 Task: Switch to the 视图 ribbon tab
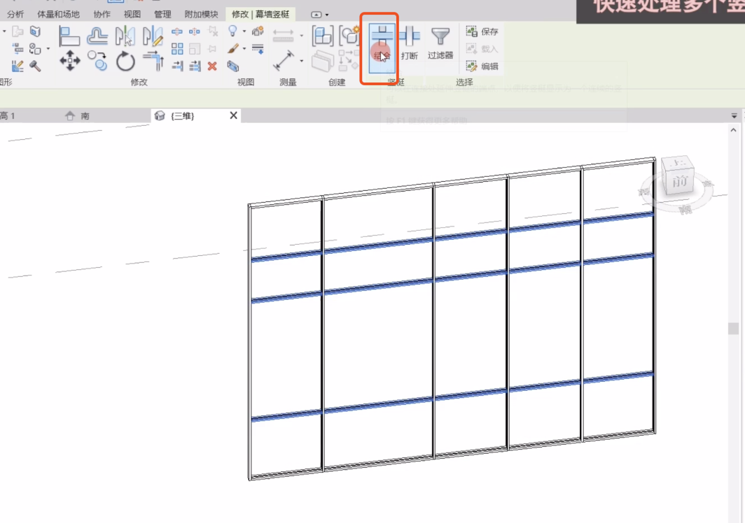pos(132,14)
